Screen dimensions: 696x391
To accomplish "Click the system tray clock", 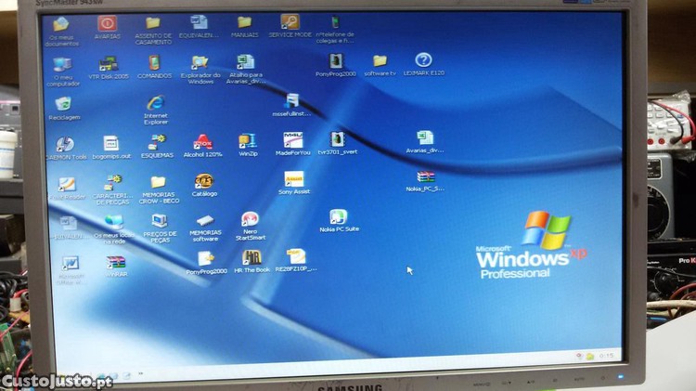I will [607, 356].
